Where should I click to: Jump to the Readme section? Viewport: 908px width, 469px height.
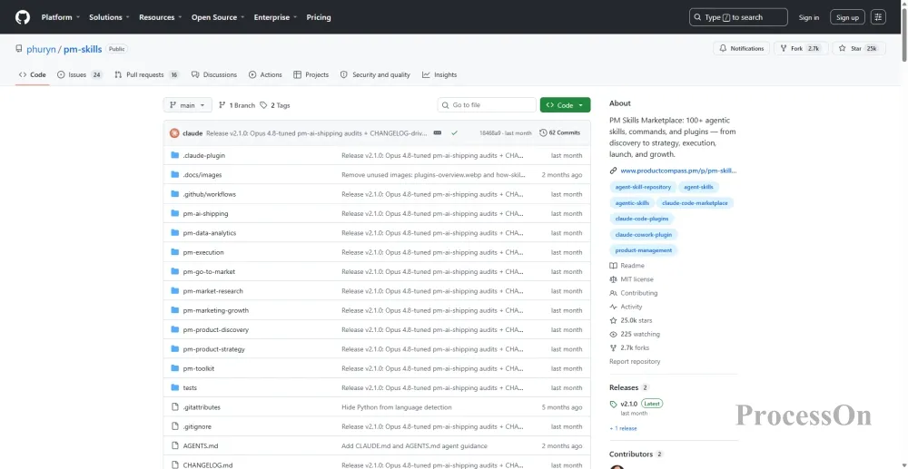627,266
